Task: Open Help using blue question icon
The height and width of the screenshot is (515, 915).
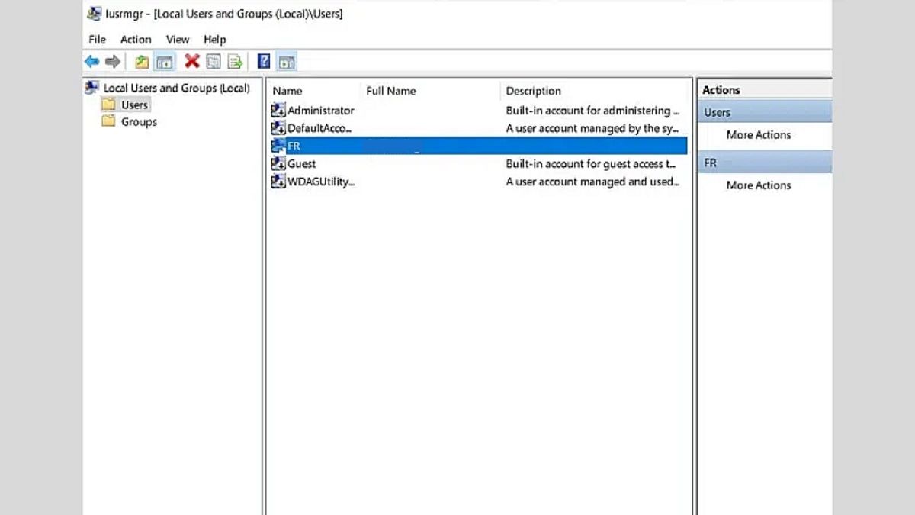Action: [264, 62]
